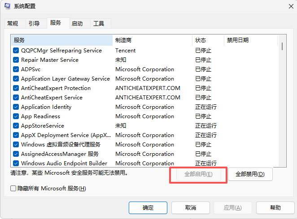Close the 系统配置 dialog window
The image size is (297, 219).
pos(286,6)
